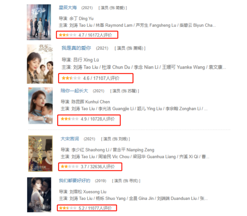Open the 我是真的爱你 title link
247x216 pixels.
(x=76, y=48)
